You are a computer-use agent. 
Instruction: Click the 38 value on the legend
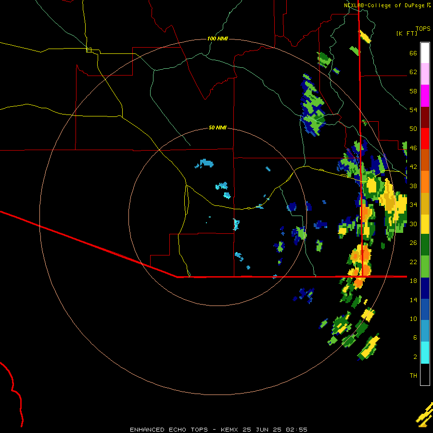[x=413, y=186]
